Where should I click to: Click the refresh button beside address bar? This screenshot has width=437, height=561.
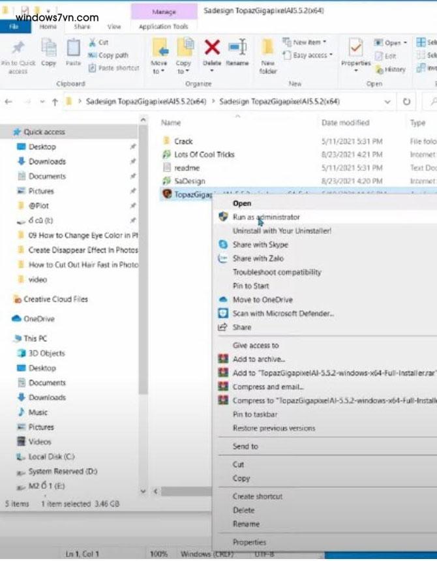click(407, 102)
